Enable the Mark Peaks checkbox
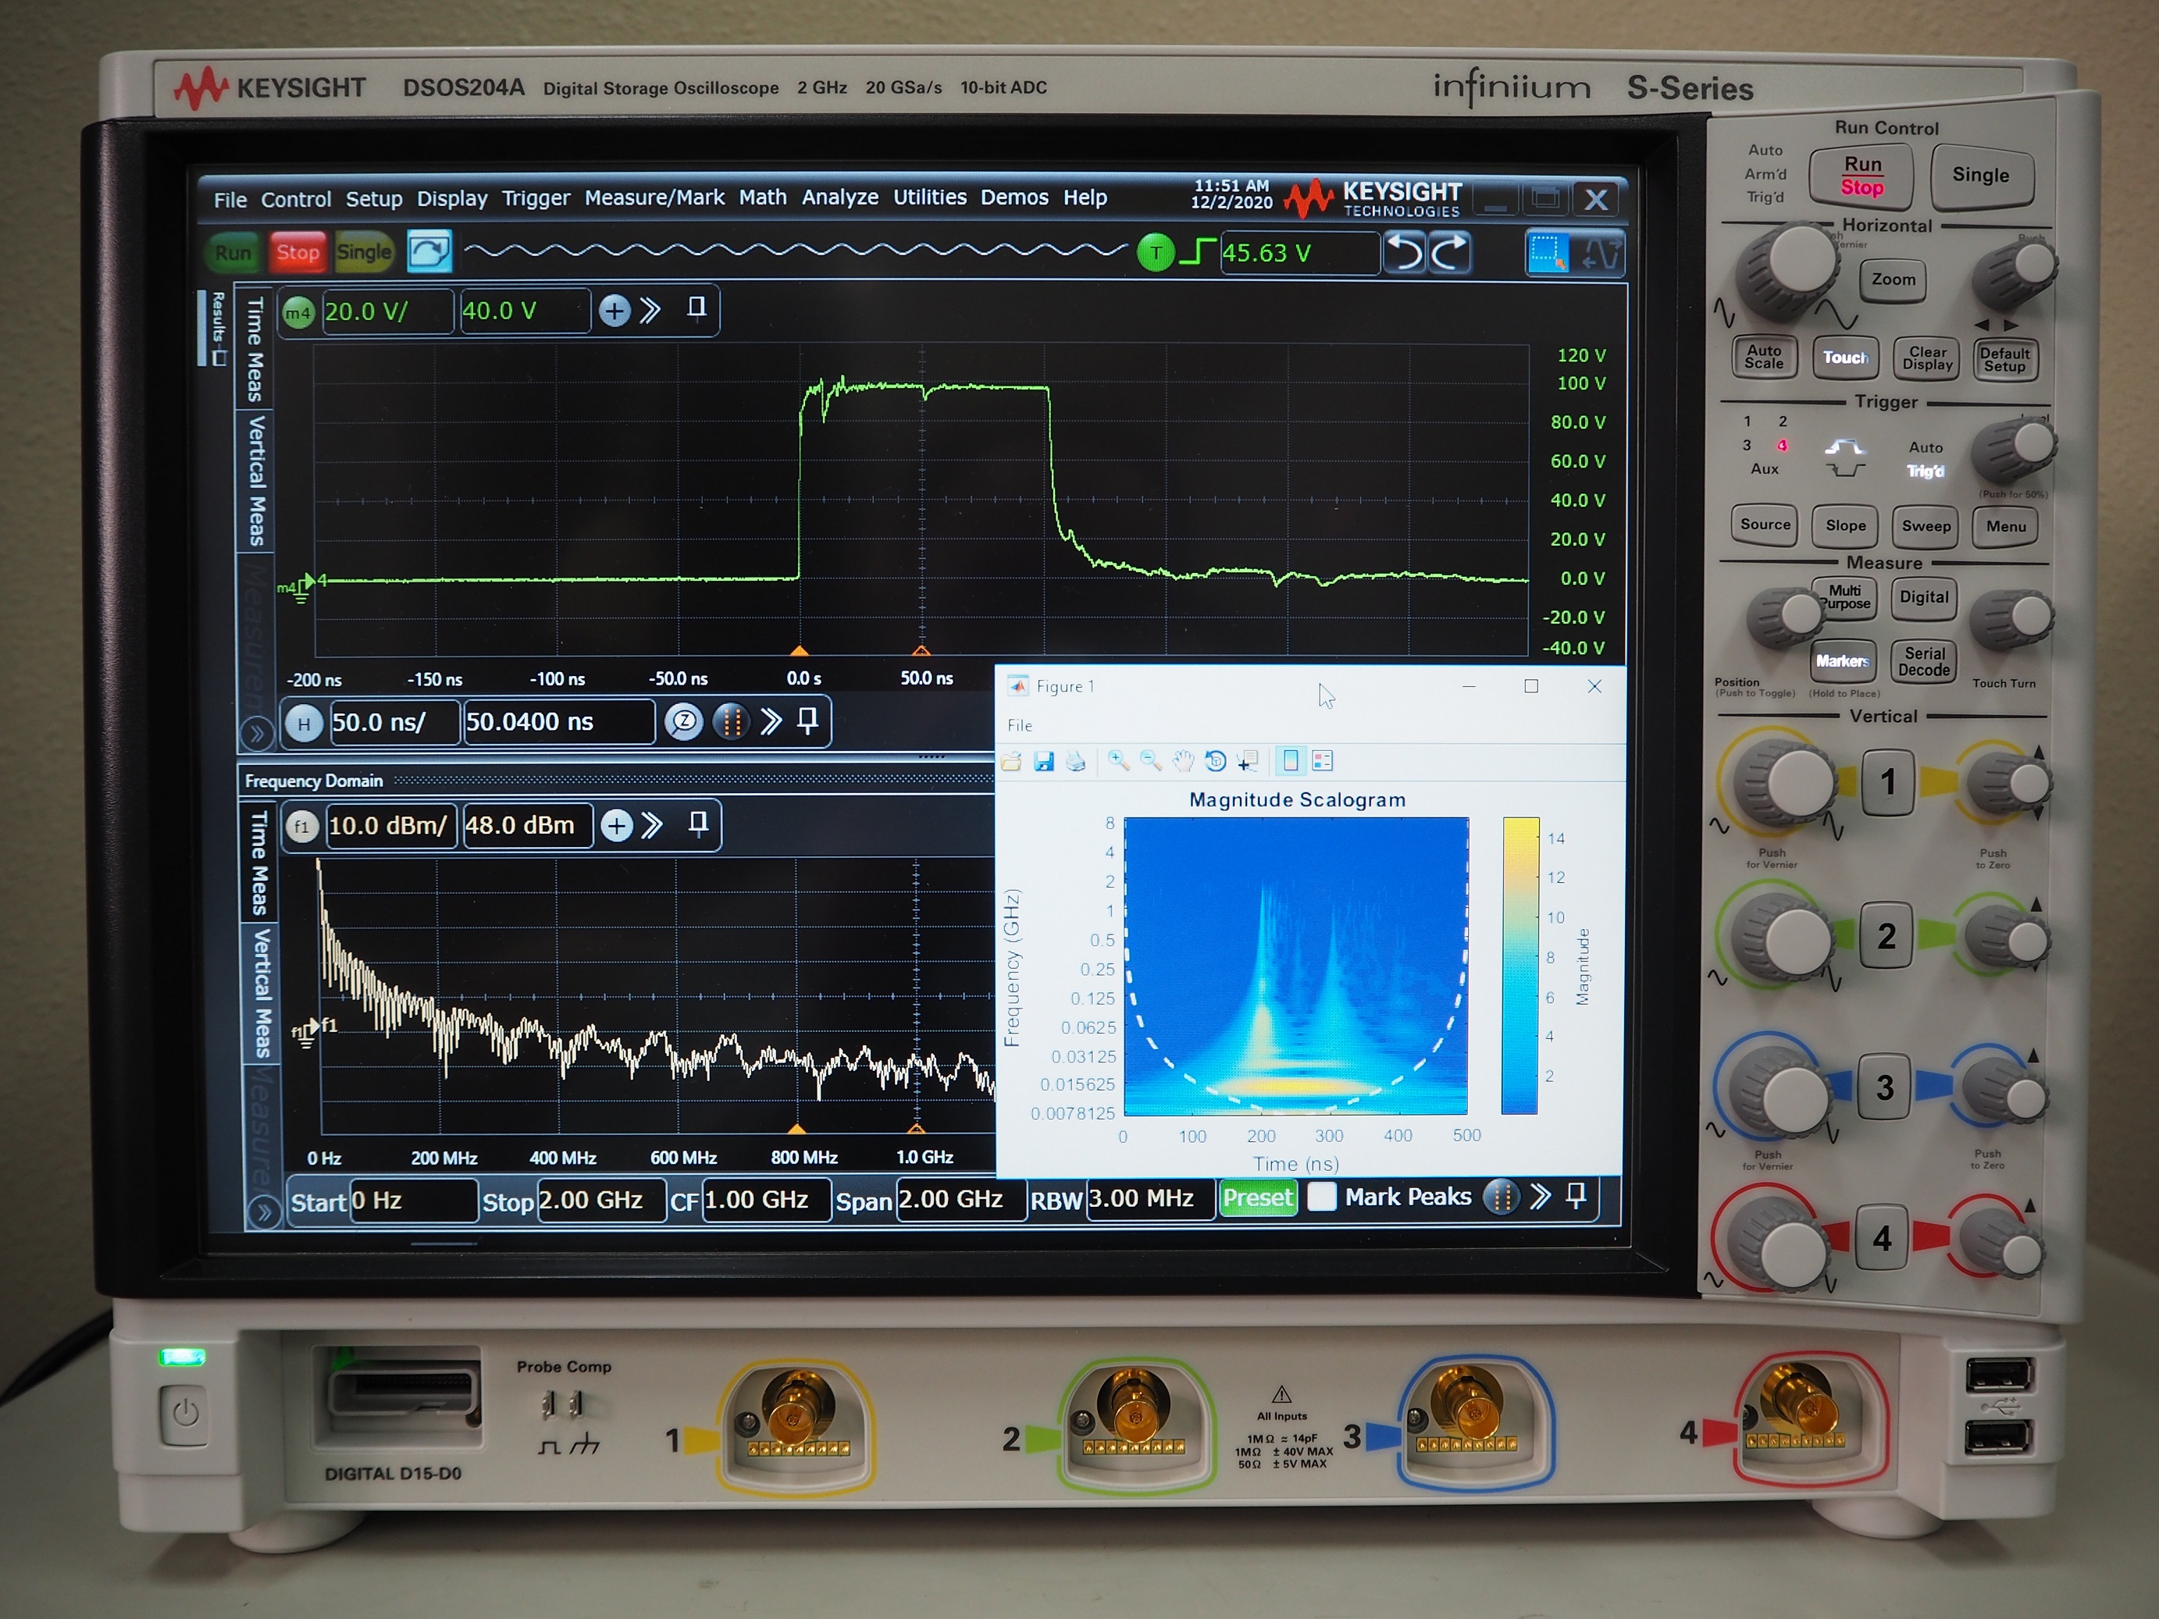Image resolution: width=2159 pixels, height=1619 pixels. [1321, 1197]
